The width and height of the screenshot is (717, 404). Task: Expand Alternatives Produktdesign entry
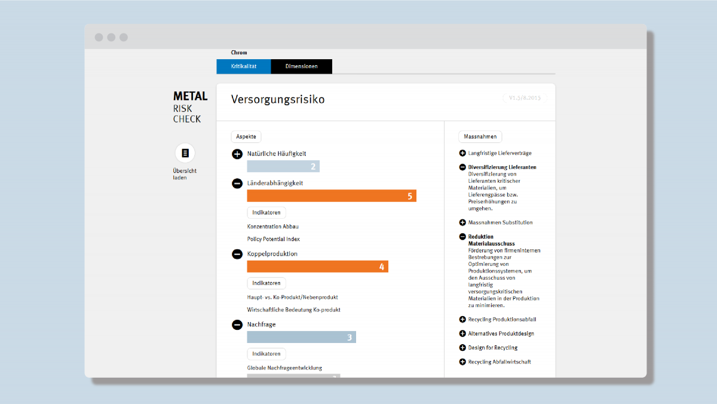pos(497,333)
